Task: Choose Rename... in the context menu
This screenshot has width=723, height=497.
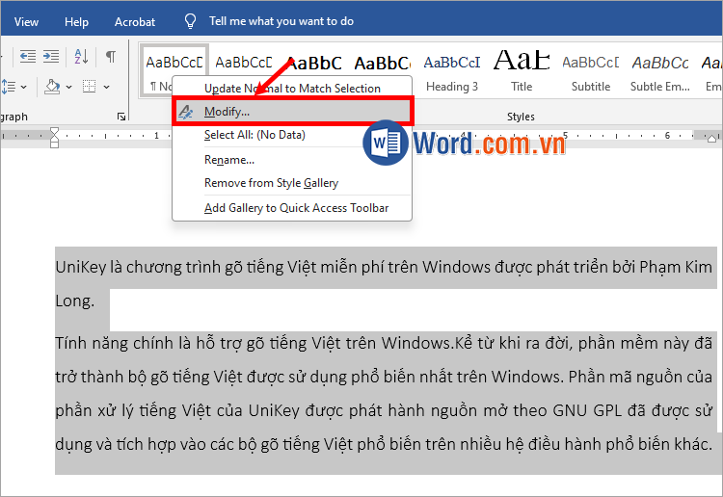Action: 292,160
